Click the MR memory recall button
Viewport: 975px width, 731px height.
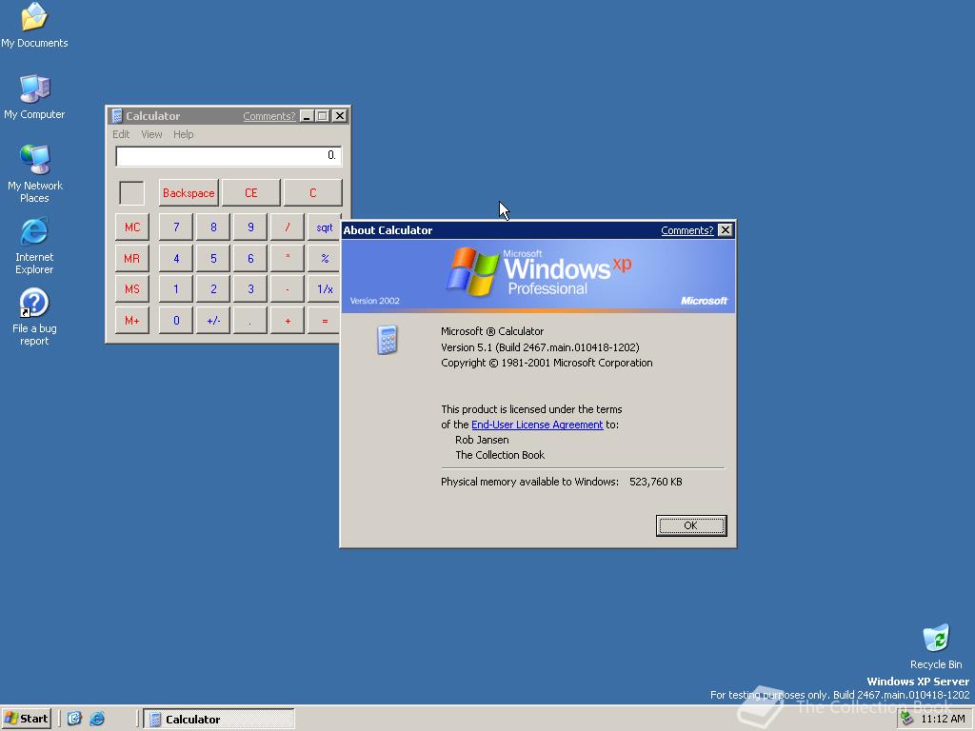(x=131, y=258)
